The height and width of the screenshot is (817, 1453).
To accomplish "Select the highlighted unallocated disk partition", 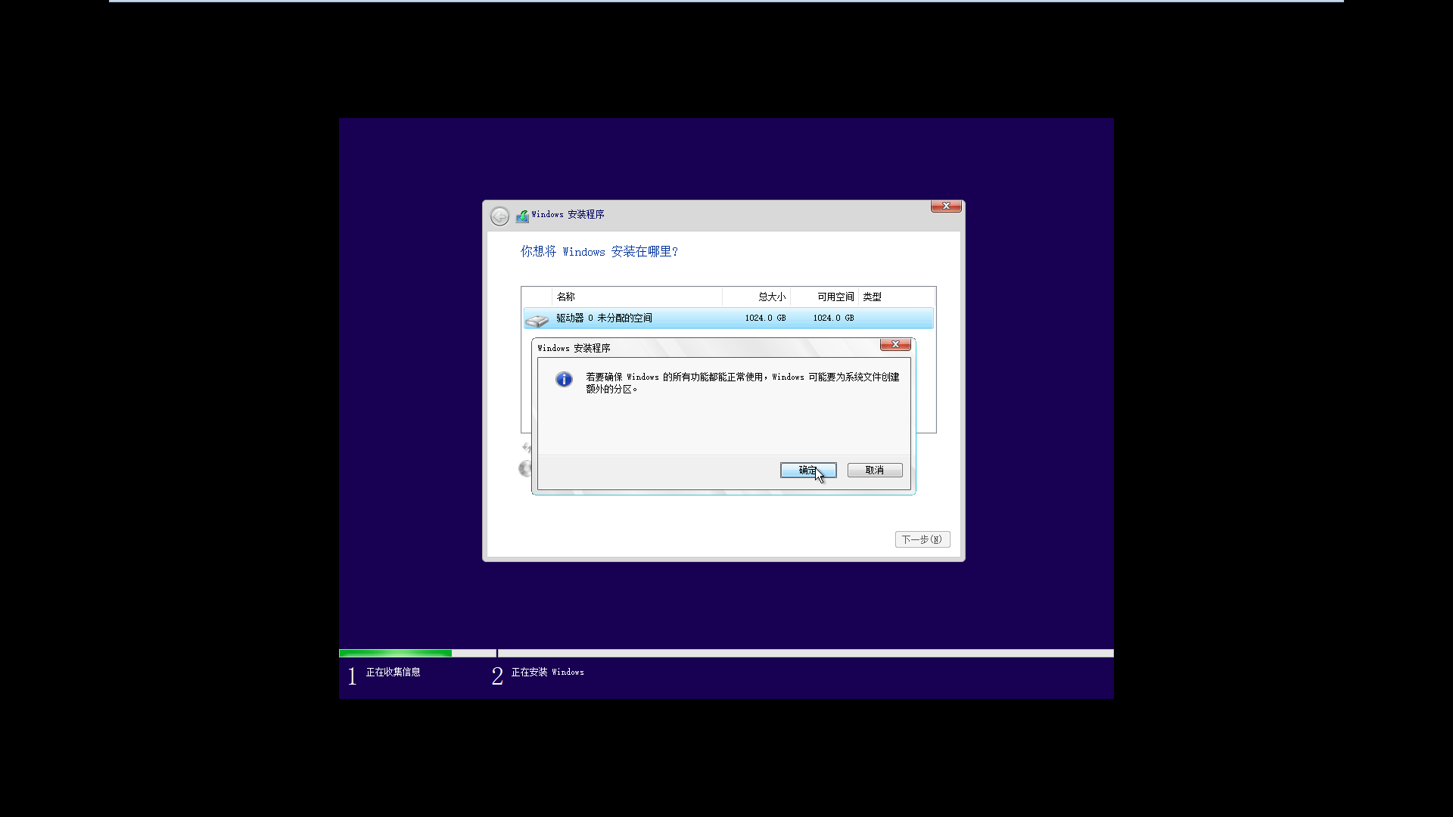I will 726,317.
